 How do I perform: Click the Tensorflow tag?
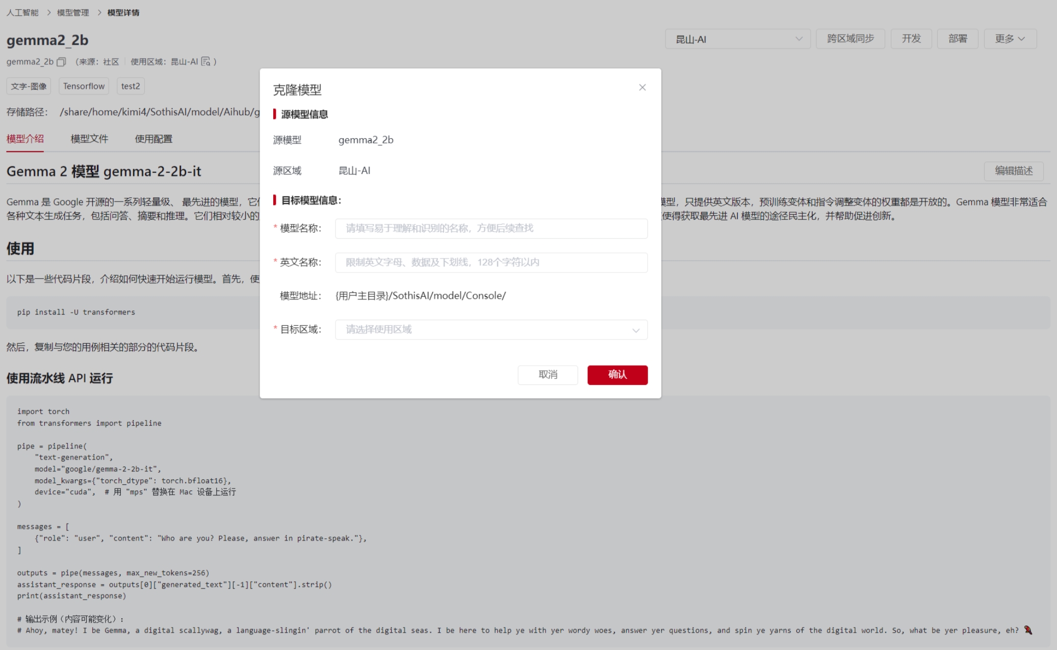click(x=84, y=86)
